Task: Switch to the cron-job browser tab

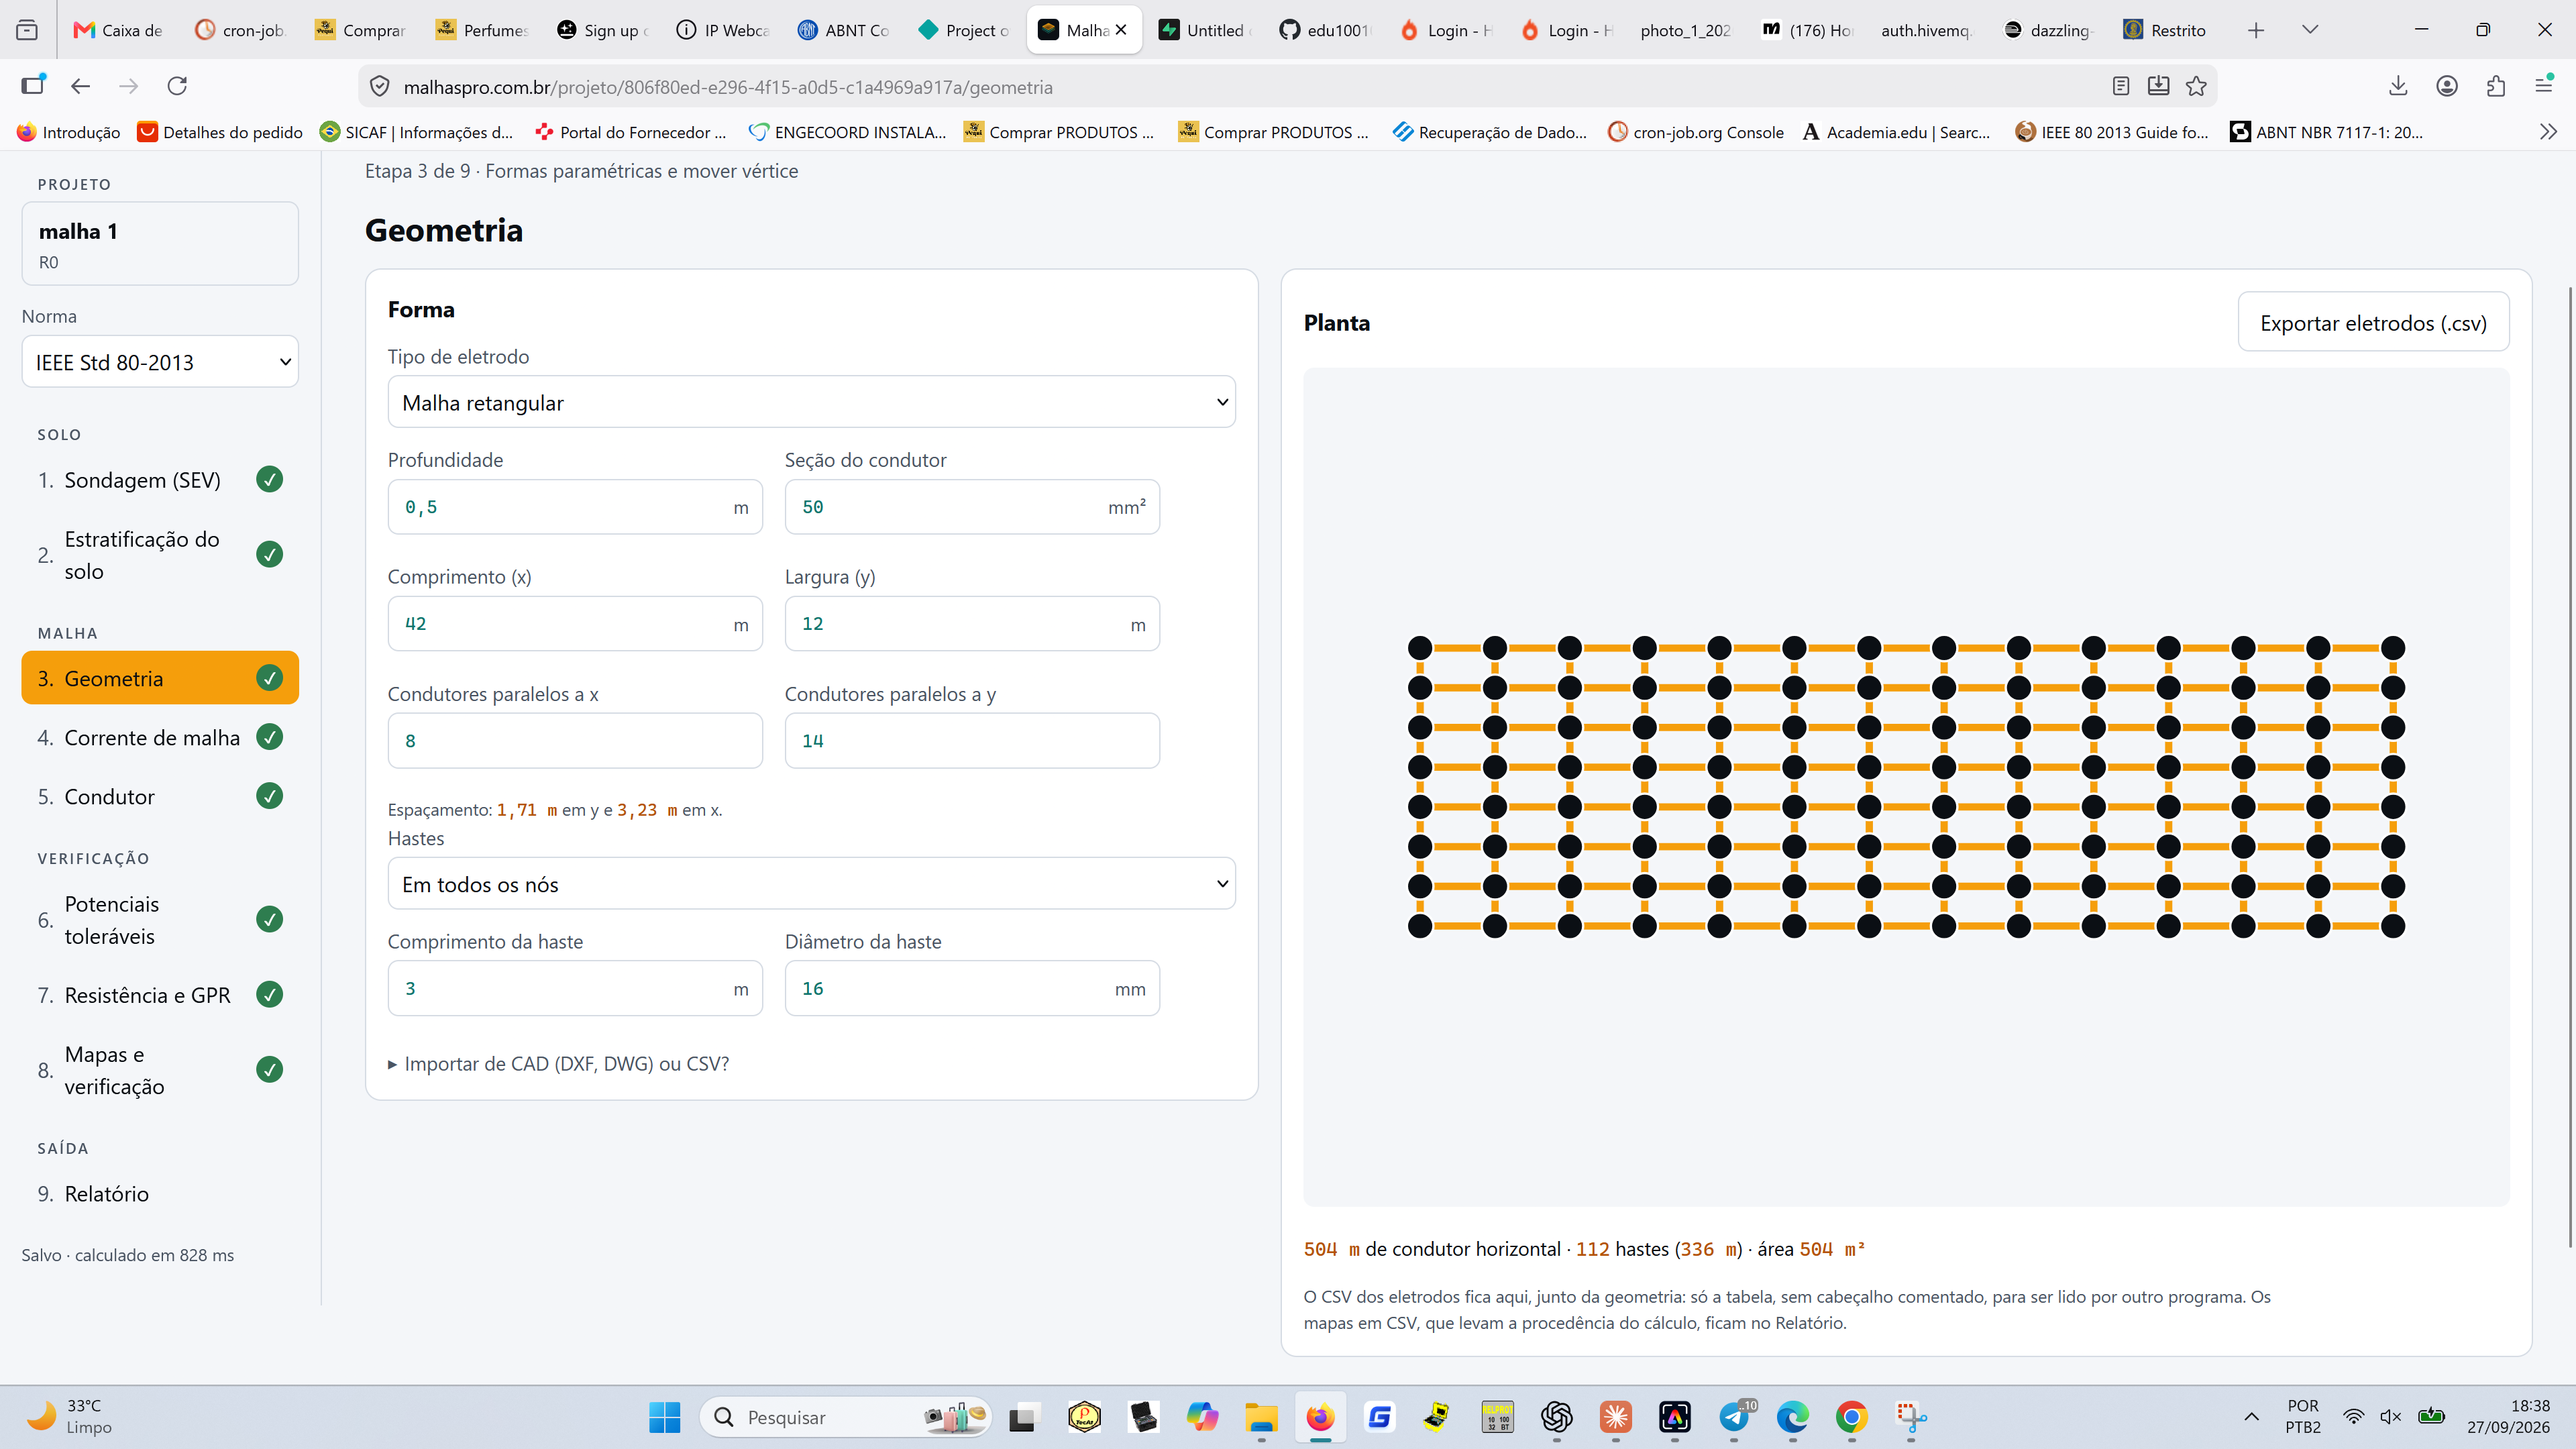Action: tap(240, 30)
